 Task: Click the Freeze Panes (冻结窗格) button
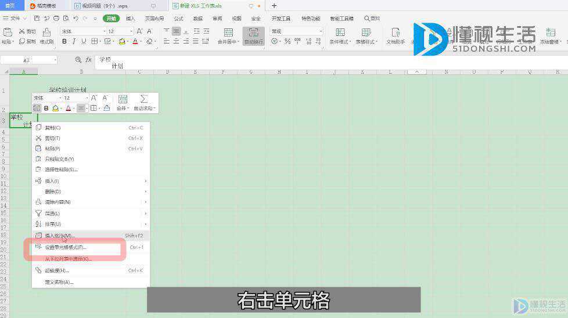pos(550,36)
